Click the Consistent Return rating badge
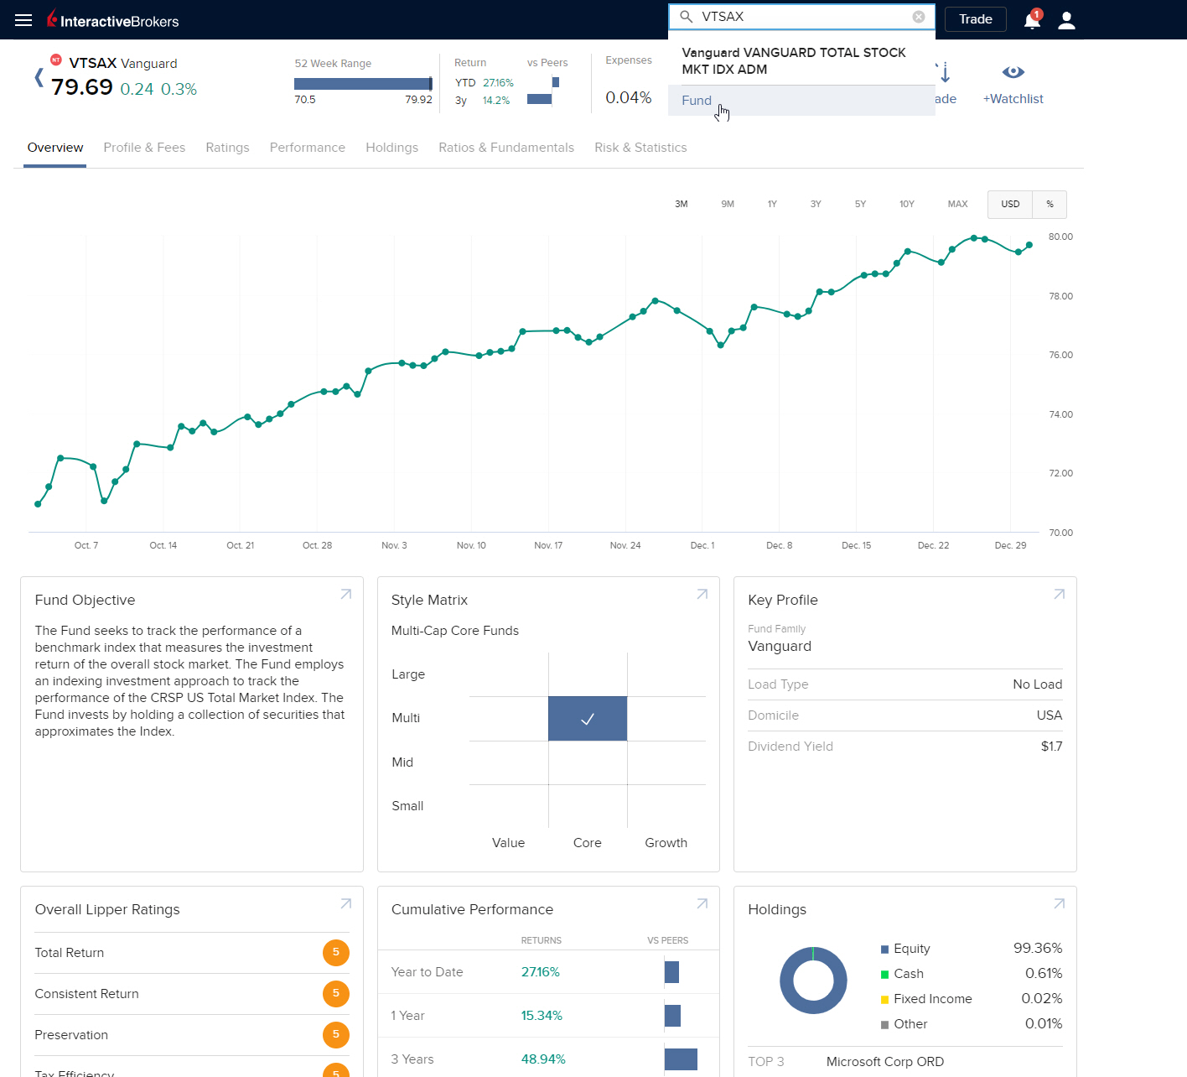The height and width of the screenshot is (1077, 1187). coord(335,993)
